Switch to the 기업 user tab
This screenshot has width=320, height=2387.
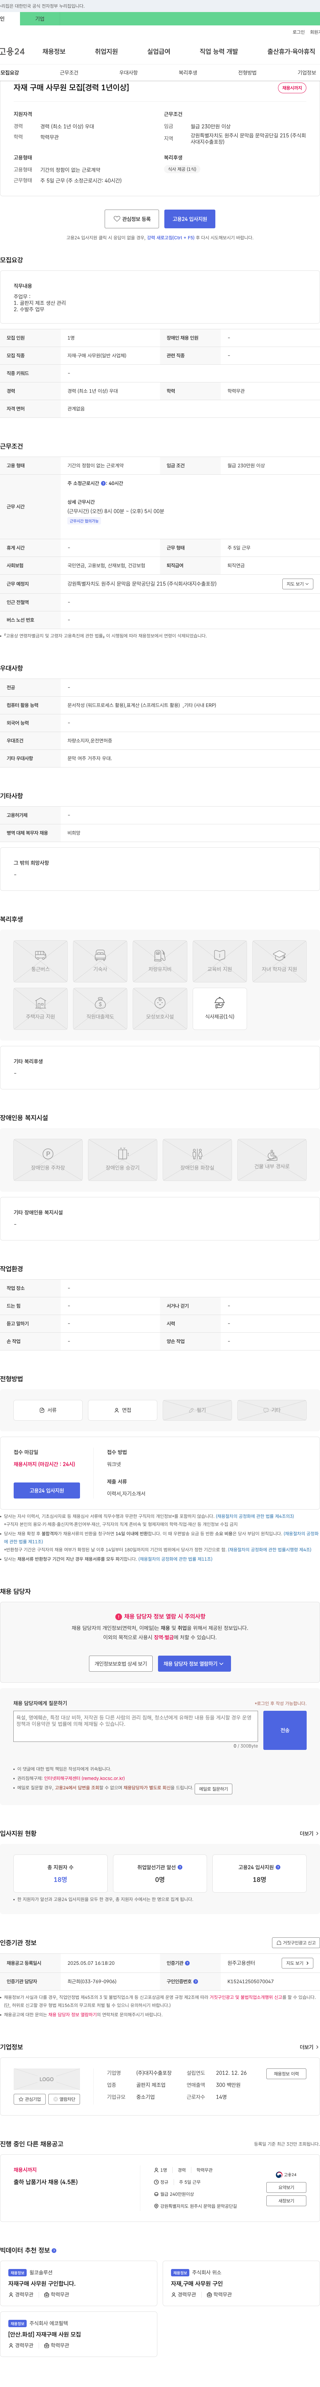click(x=40, y=18)
